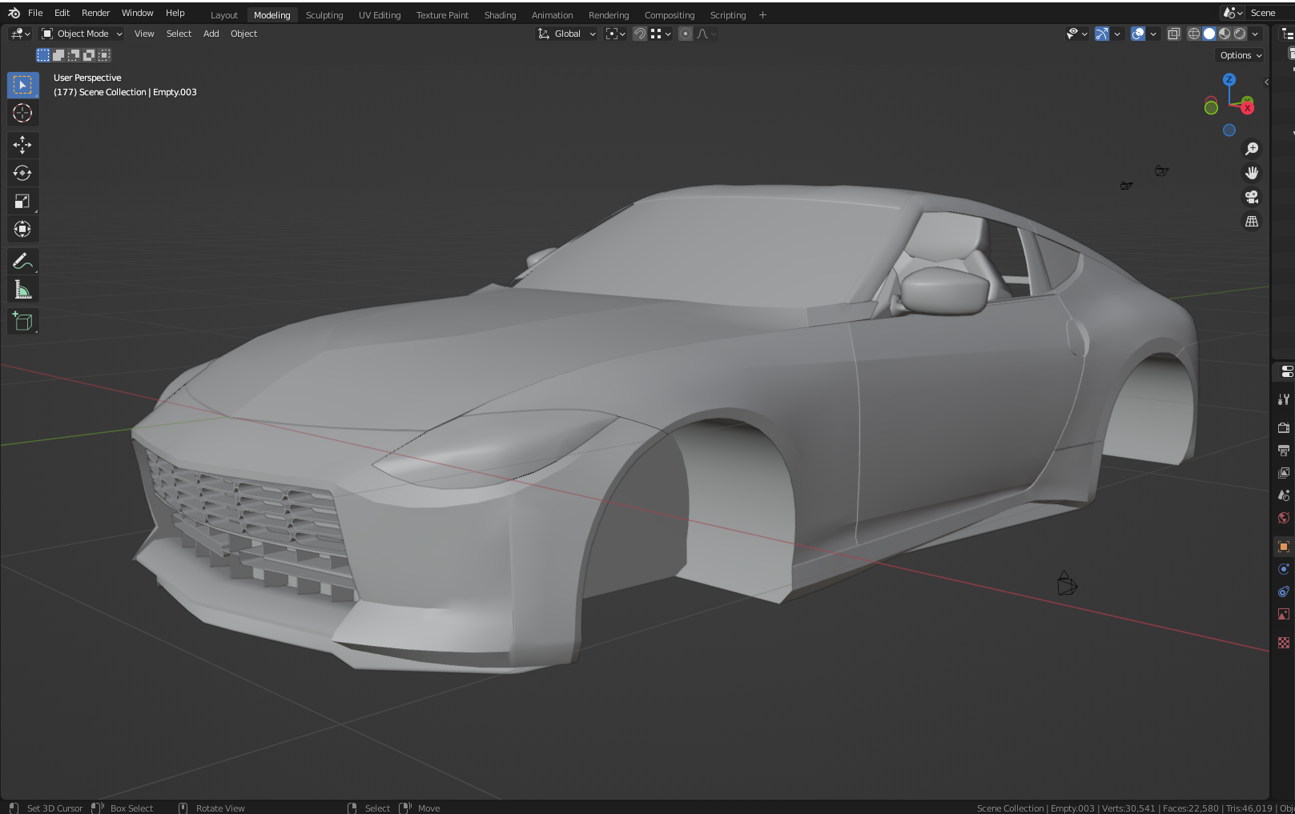Viewport: 1295px width, 814px height.
Task: Select the Add Cube tool
Action: [x=22, y=322]
